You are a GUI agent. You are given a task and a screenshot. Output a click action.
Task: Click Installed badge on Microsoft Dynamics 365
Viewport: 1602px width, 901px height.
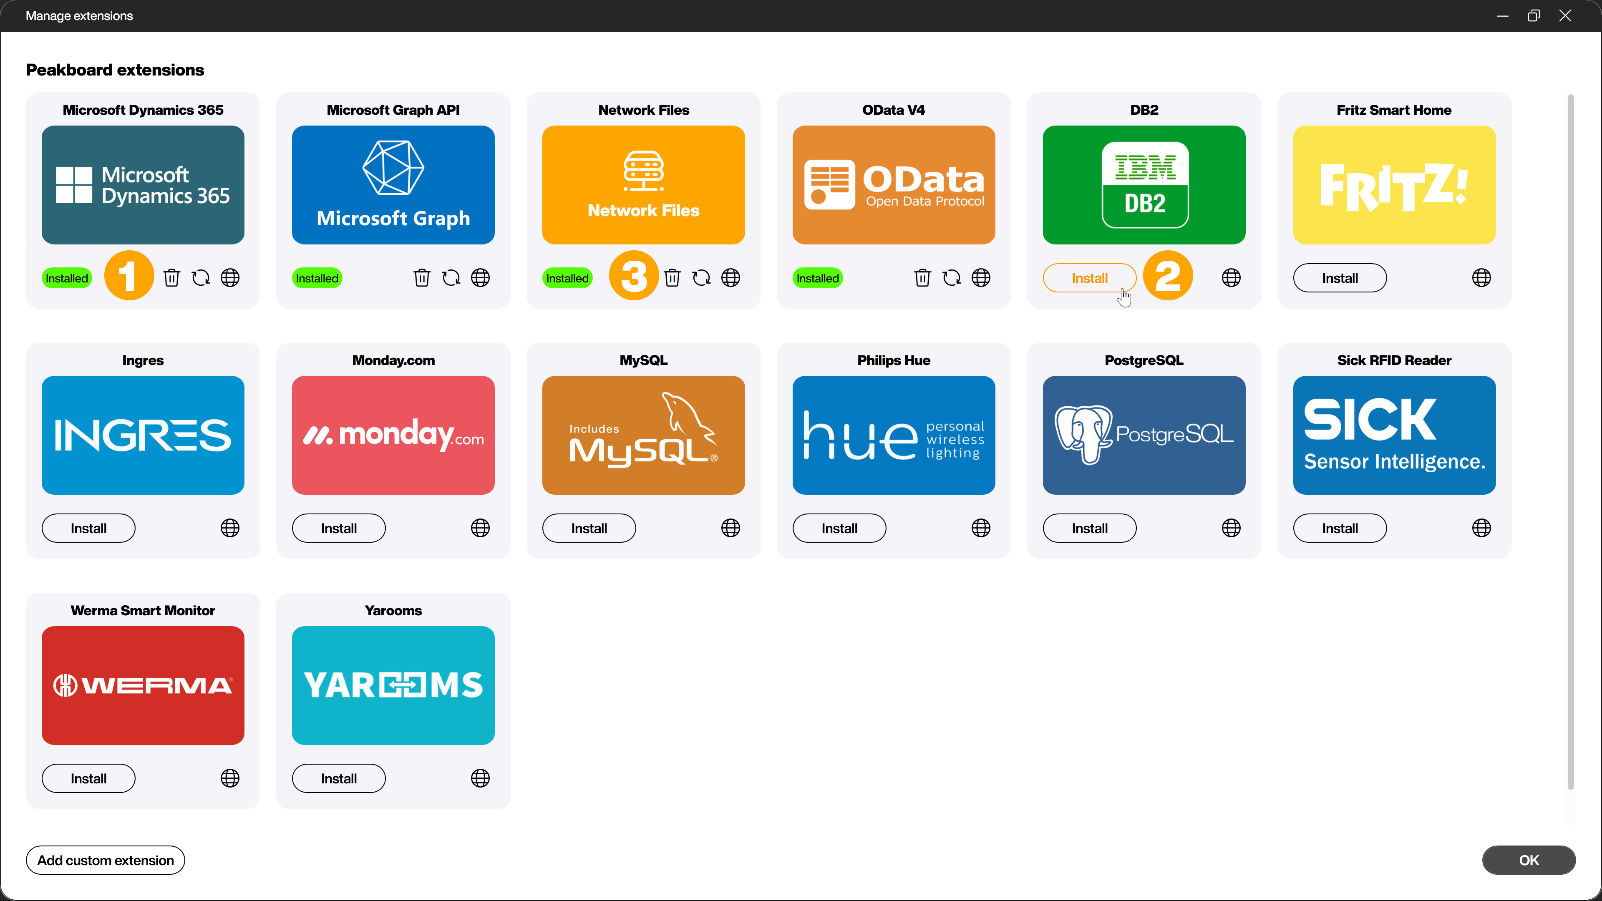(67, 279)
